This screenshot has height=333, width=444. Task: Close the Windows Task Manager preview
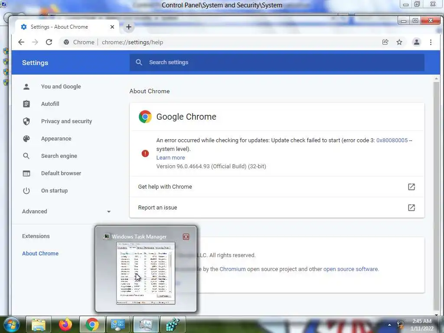186,237
